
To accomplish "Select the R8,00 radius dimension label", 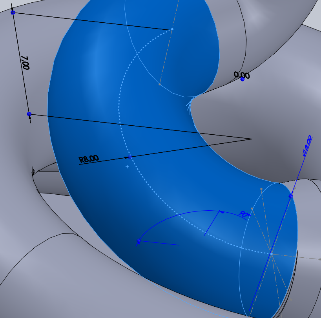I will (89, 159).
